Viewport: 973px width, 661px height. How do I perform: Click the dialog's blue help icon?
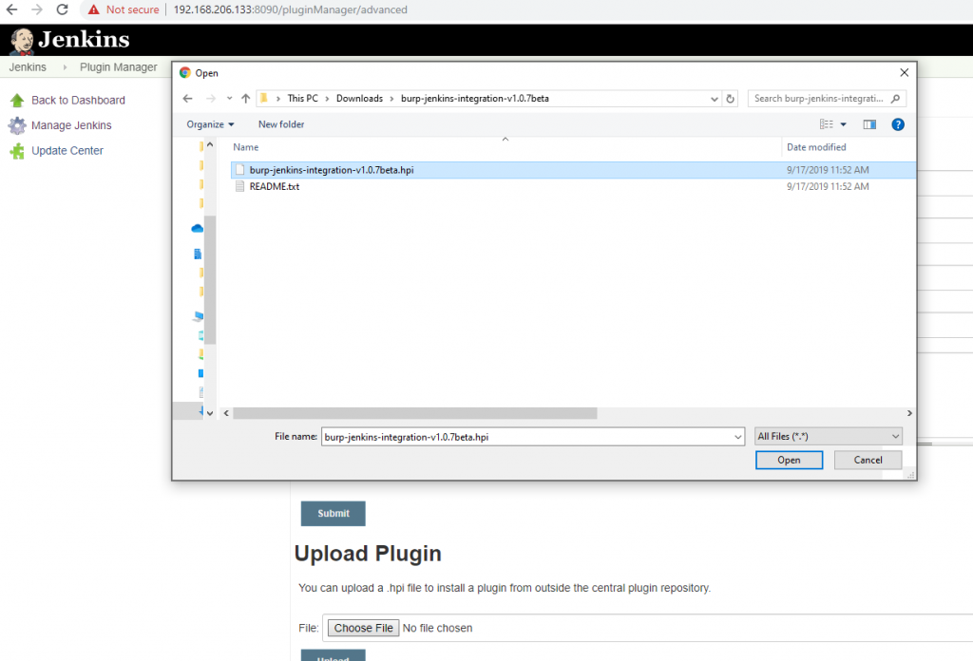897,124
